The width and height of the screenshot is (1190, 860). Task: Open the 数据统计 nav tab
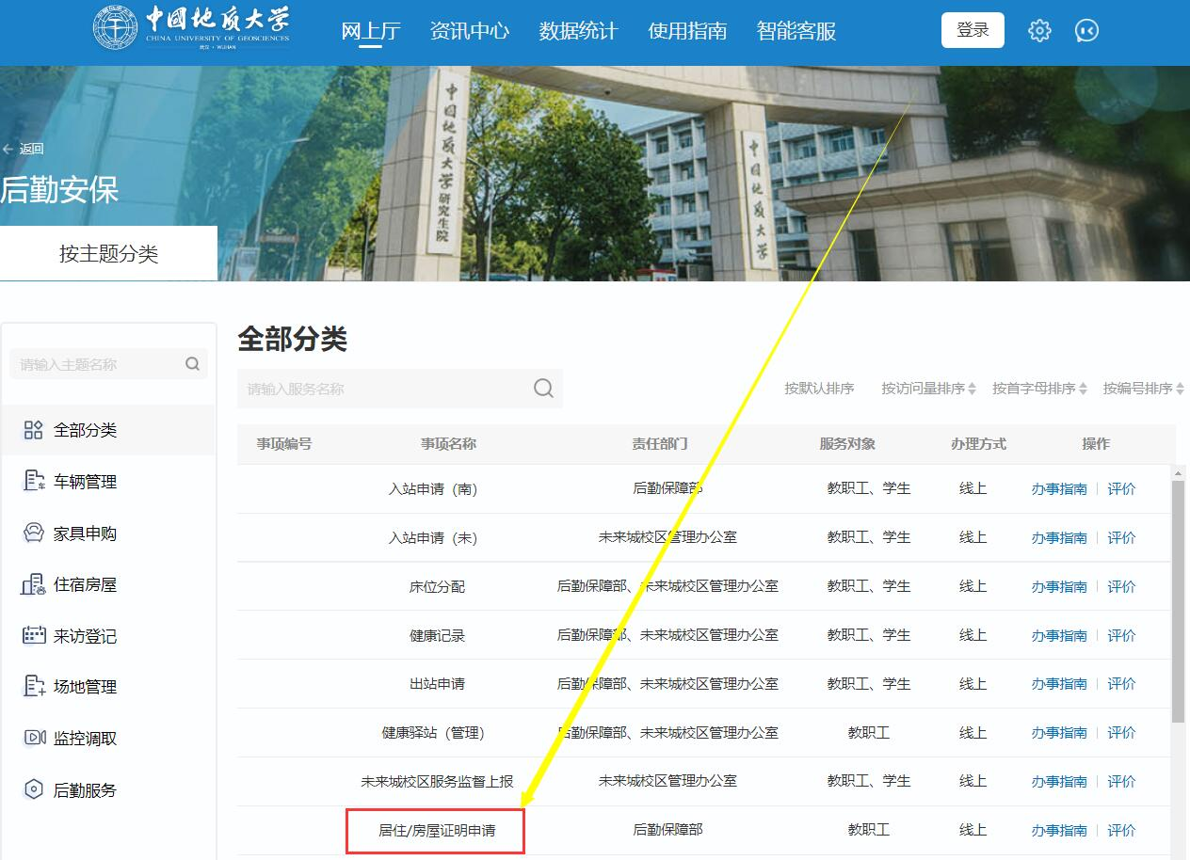[578, 31]
